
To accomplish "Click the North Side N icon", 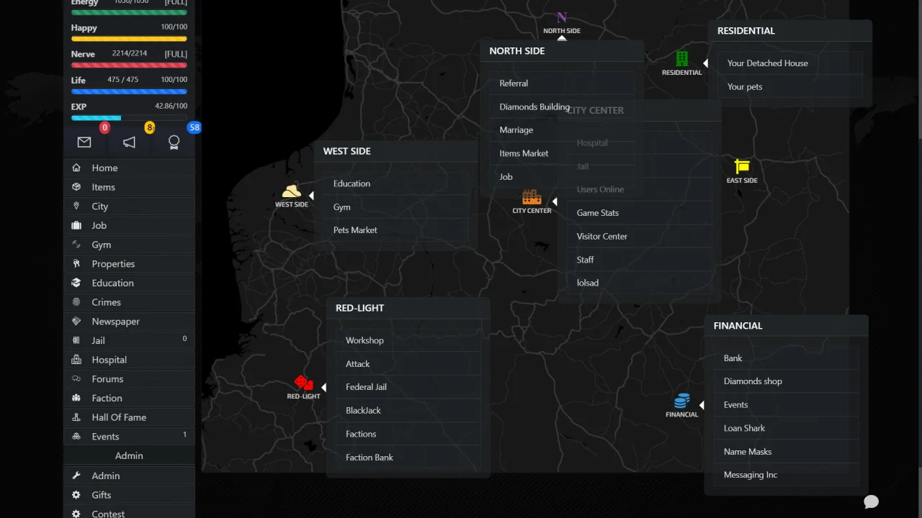I will coord(562,17).
